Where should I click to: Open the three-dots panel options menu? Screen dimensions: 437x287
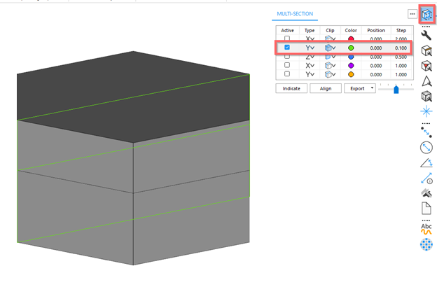point(412,14)
